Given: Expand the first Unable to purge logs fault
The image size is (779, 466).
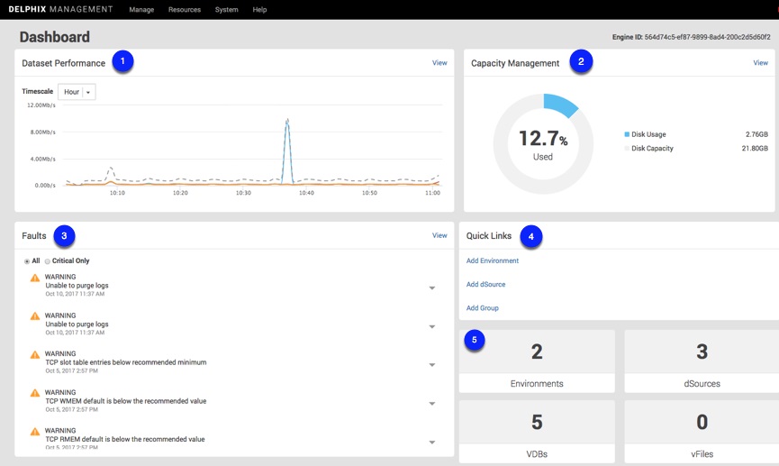Looking at the screenshot, I should coord(432,288).
